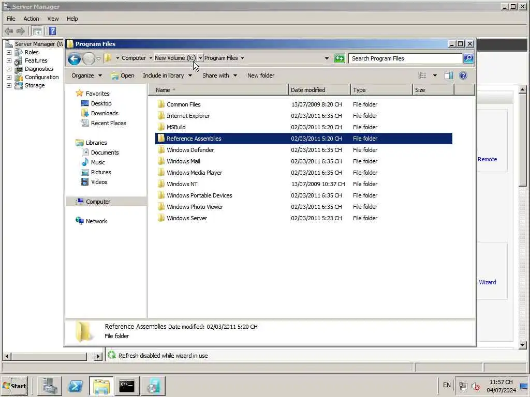Select the Windows Server folder
530x397 pixels.
pyautogui.click(x=186, y=218)
